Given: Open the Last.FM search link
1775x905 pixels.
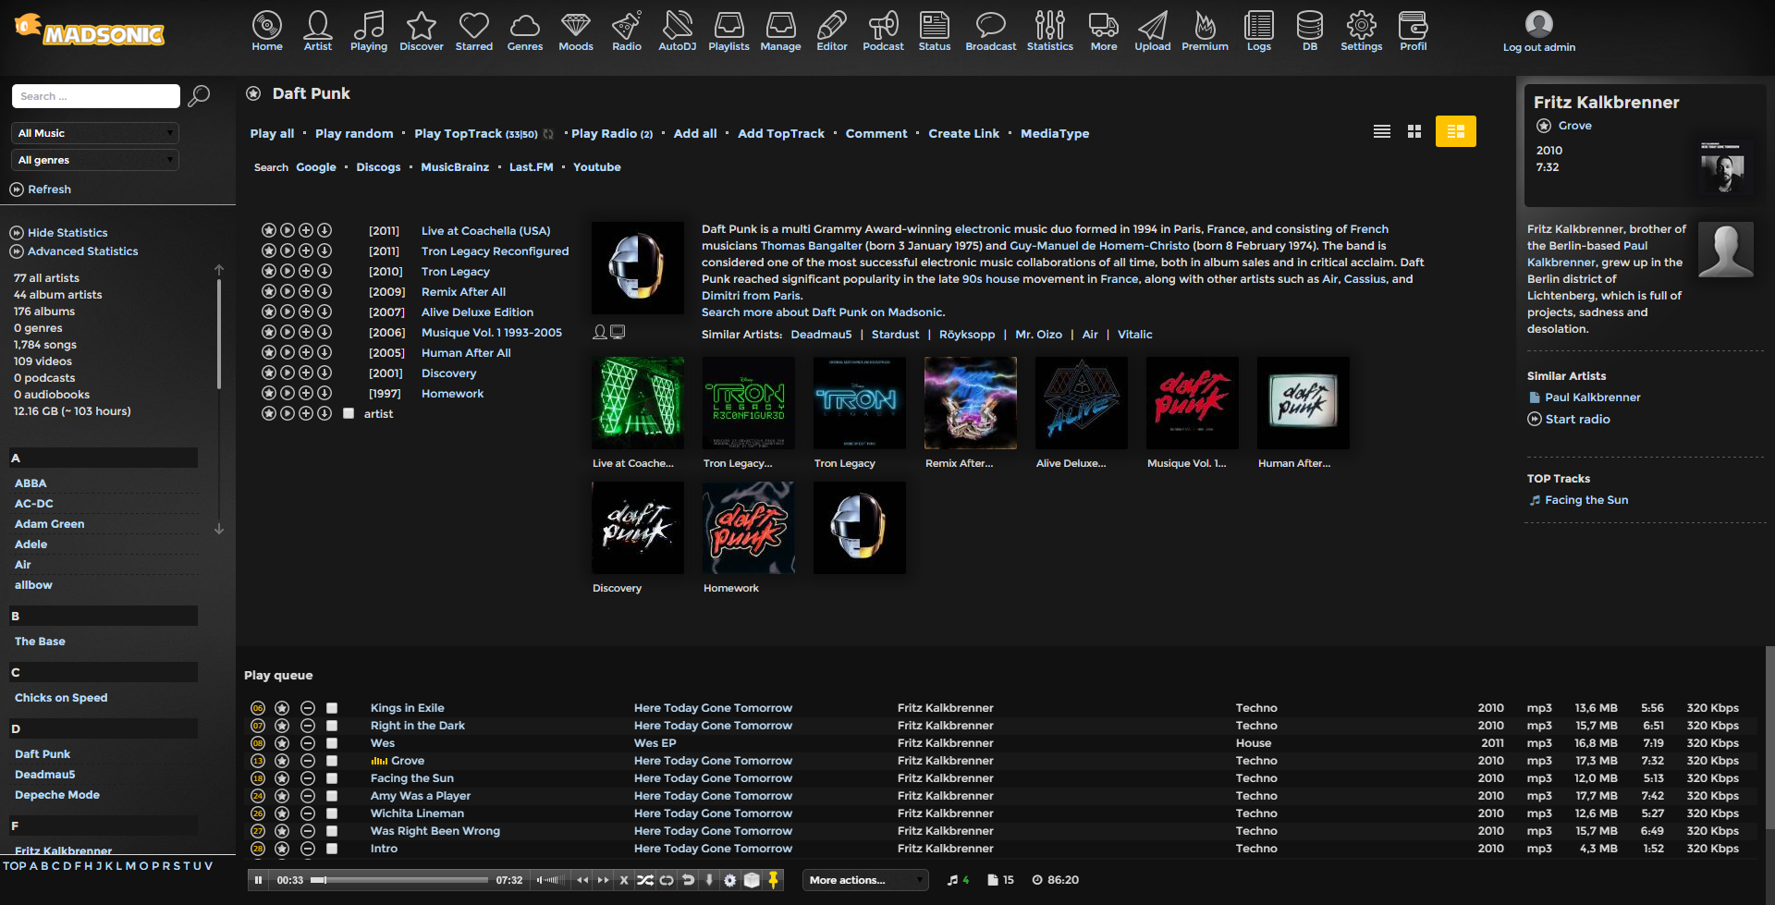Looking at the screenshot, I should (x=531, y=167).
